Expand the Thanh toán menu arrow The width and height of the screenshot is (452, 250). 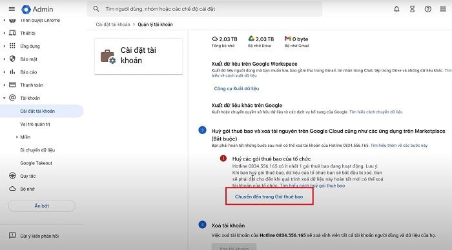4,85
